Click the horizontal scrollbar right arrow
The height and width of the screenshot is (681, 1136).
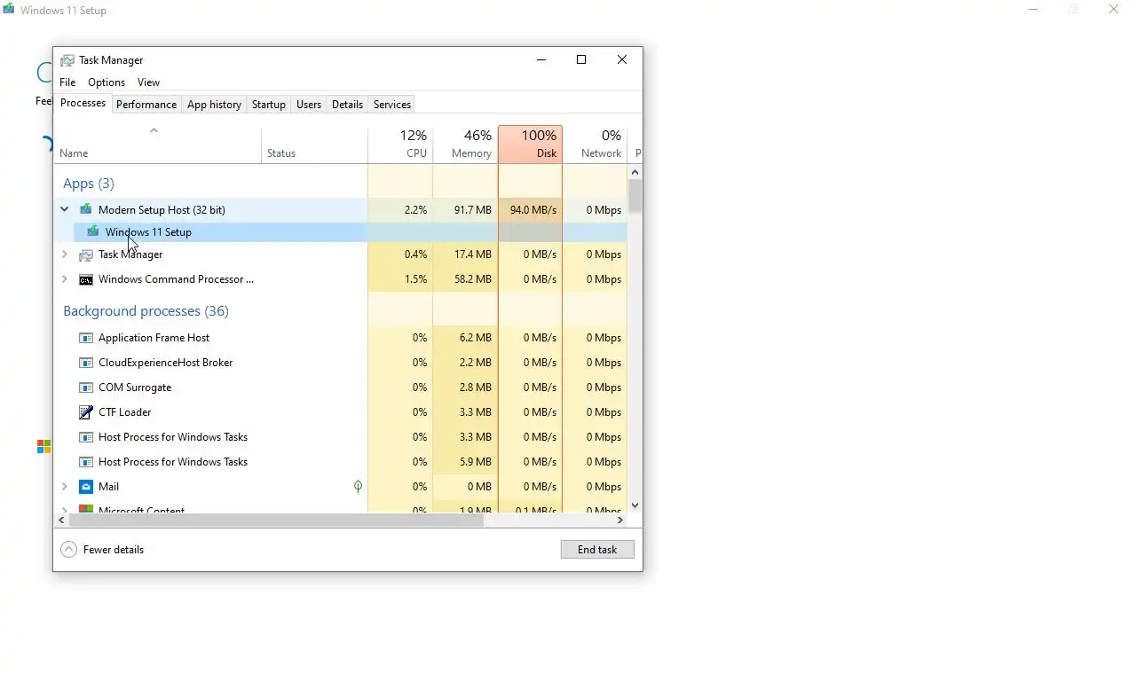[620, 521]
